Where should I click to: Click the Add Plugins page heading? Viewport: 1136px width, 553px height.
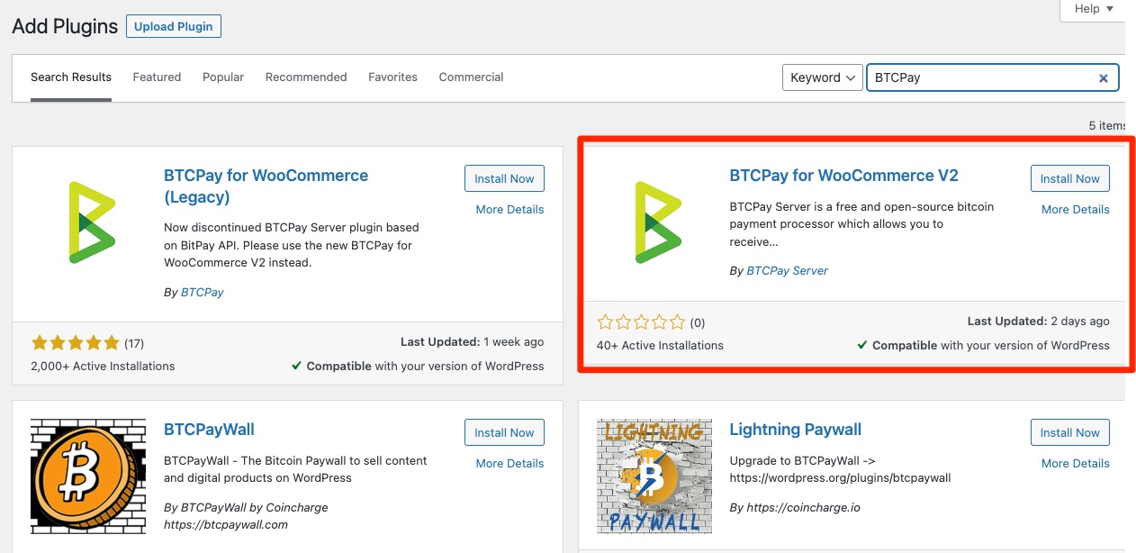pyautogui.click(x=65, y=27)
